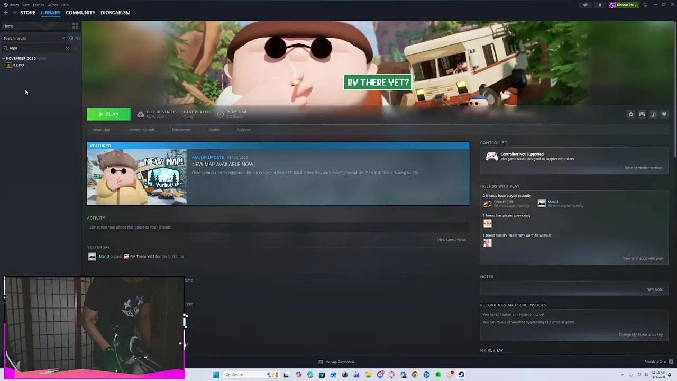Collapse the November 2025 group
Image resolution: width=677 pixels, height=381 pixels.
coord(4,58)
